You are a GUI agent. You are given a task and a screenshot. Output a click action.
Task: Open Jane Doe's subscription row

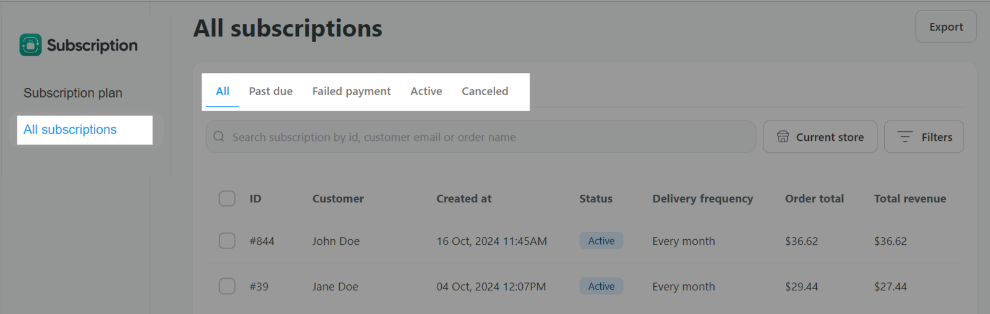(335, 286)
